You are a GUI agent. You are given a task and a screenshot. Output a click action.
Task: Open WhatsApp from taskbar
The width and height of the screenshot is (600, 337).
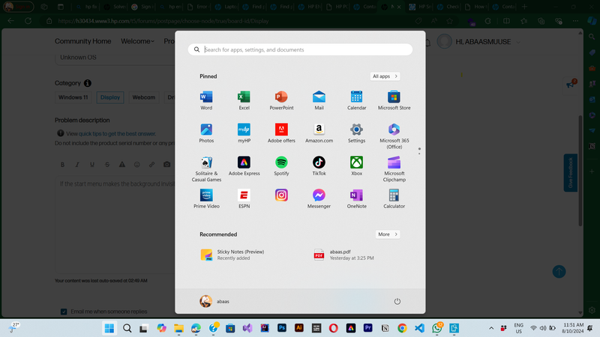tap(436, 328)
